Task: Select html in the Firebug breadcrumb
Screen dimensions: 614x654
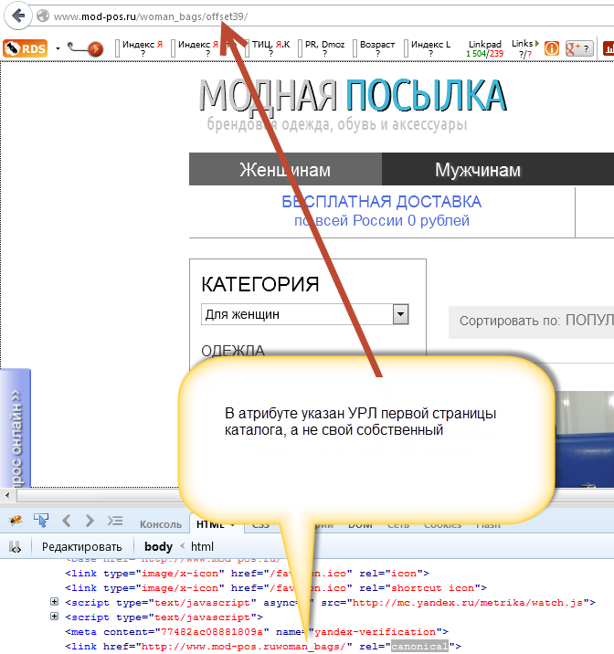Action: (x=202, y=546)
